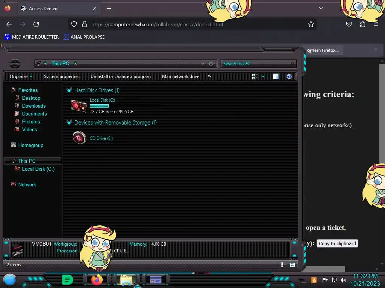Click the Search This PC field
The width and height of the screenshot is (385, 288).
coord(259,64)
